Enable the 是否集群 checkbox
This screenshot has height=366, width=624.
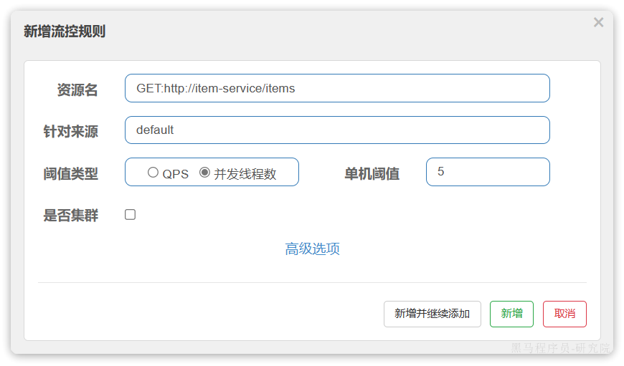pyautogui.click(x=130, y=215)
